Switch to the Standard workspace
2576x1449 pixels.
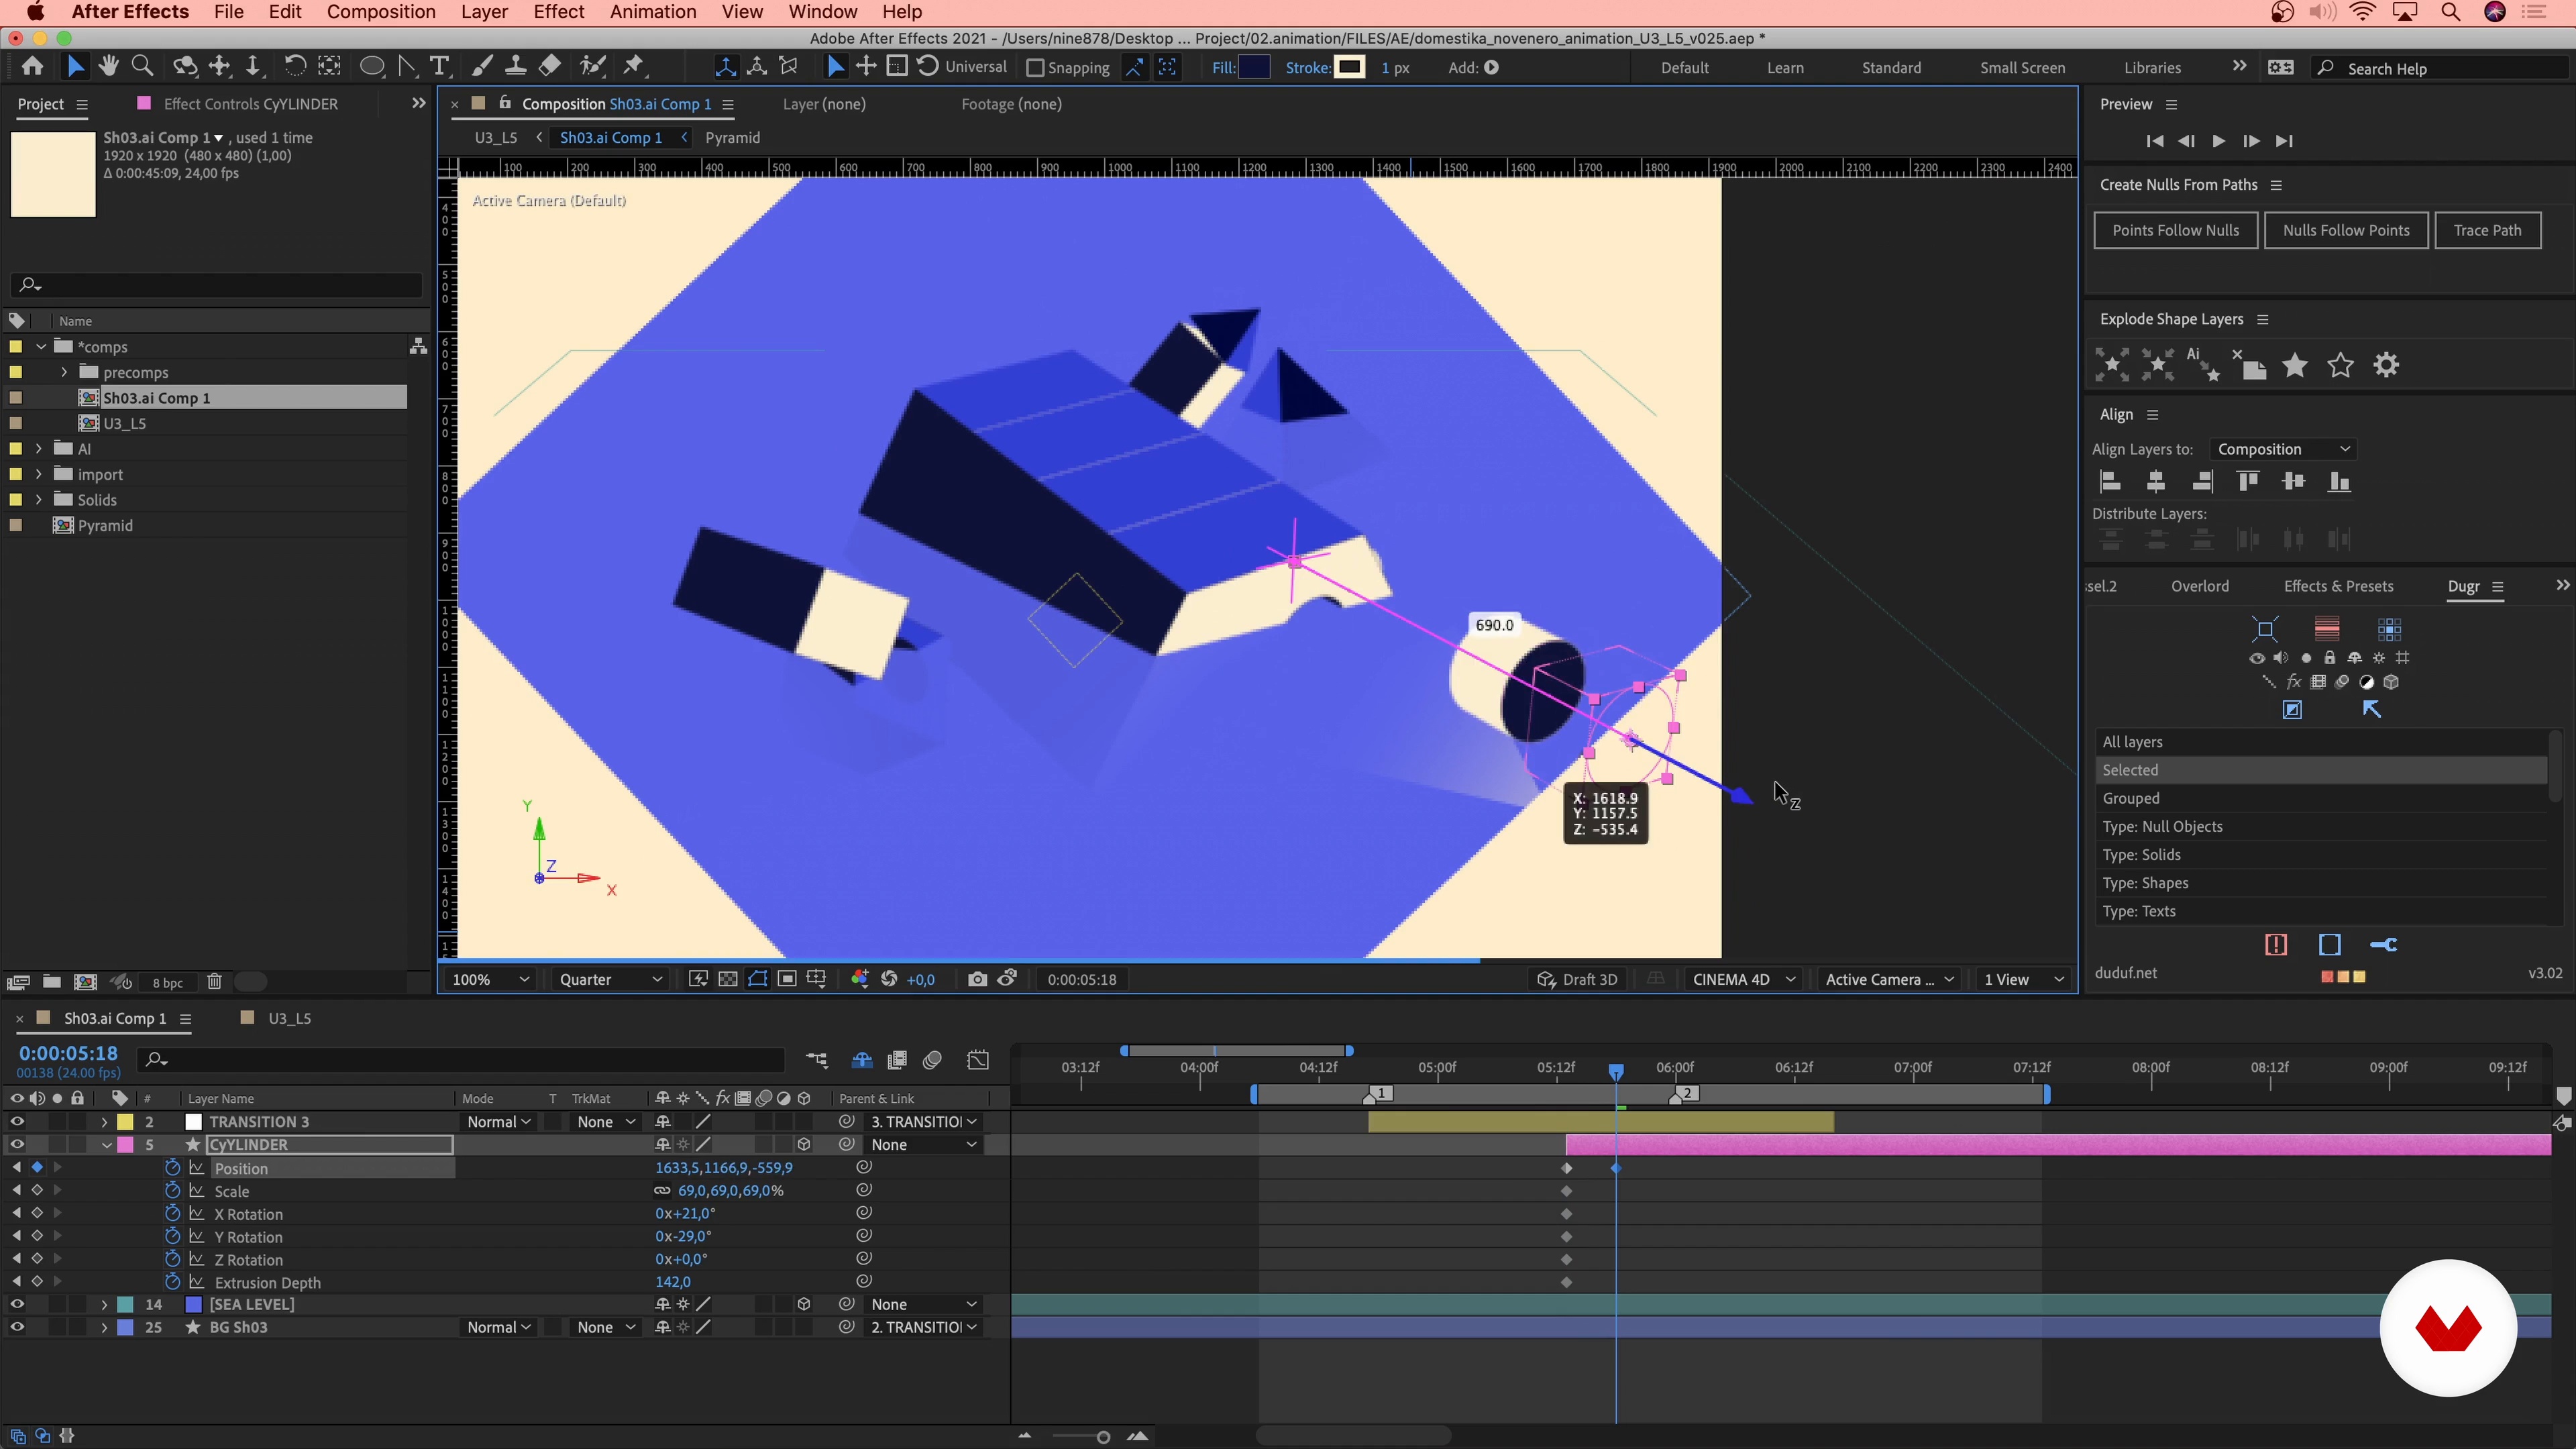[1891, 68]
